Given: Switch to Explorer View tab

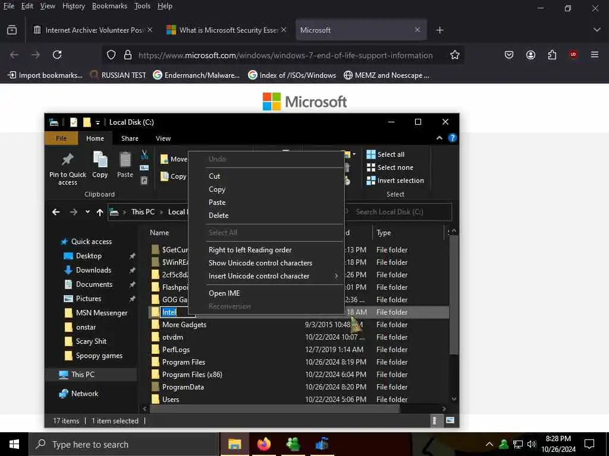Looking at the screenshot, I should coord(163,138).
